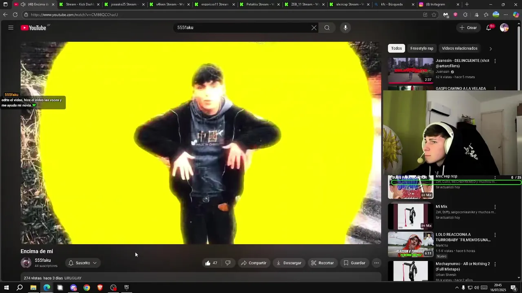The height and width of the screenshot is (293, 522).
Task: Show hidden system tray icons
Action: point(456,288)
